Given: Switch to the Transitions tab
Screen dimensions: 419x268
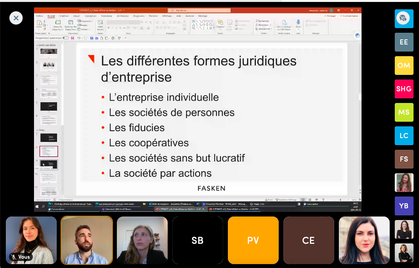Looking at the screenshot, I should coord(104,16).
